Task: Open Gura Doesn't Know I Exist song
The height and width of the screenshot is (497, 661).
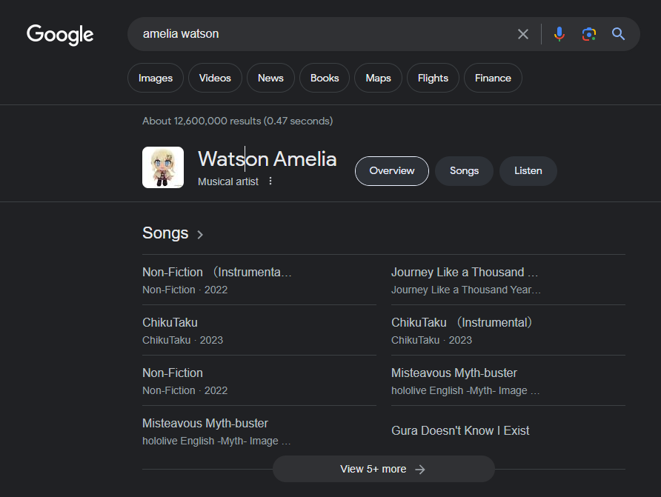Action: [460, 430]
